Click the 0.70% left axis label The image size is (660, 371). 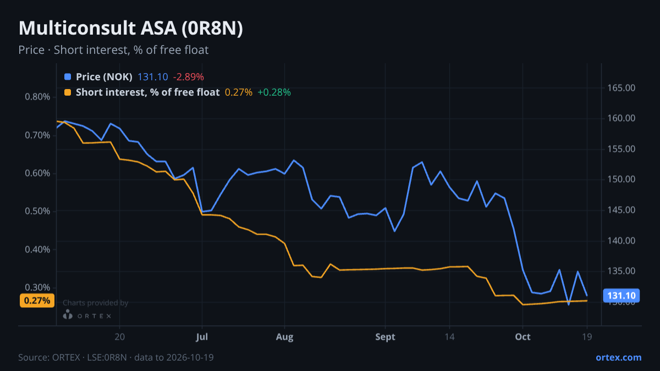(37, 135)
